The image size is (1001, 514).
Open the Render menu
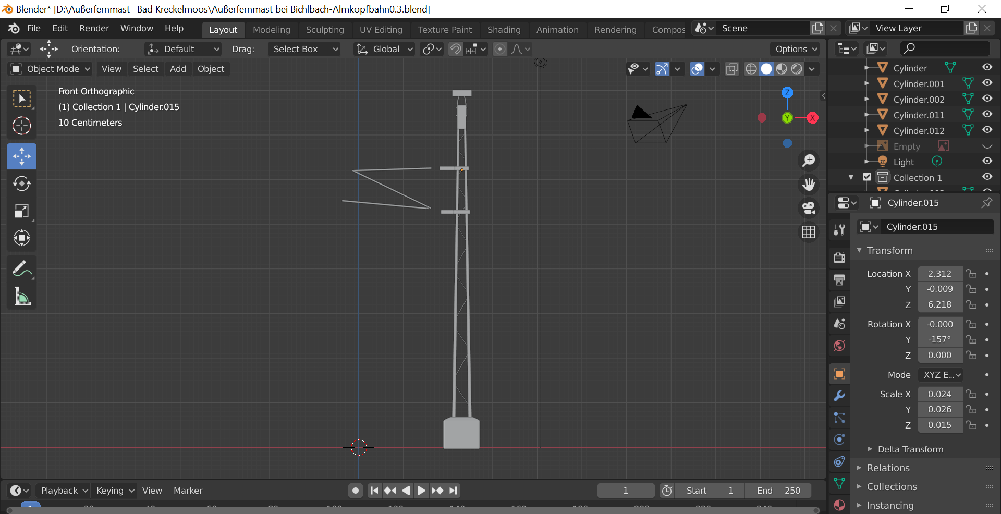[94, 28]
